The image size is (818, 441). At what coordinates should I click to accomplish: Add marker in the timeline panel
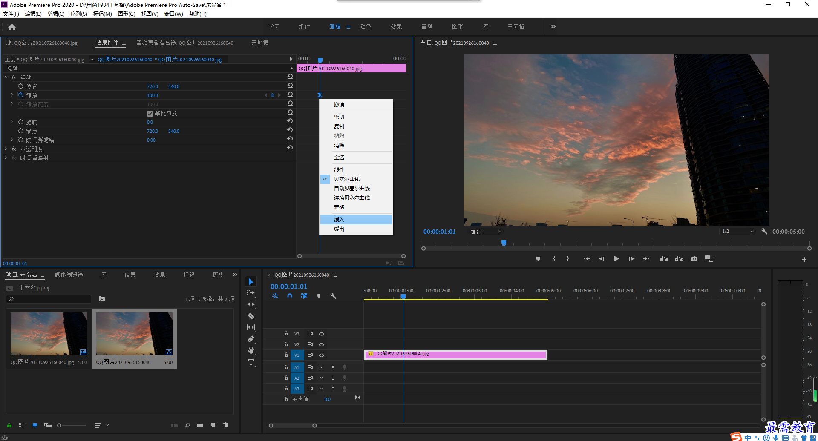(x=319, y=296)
